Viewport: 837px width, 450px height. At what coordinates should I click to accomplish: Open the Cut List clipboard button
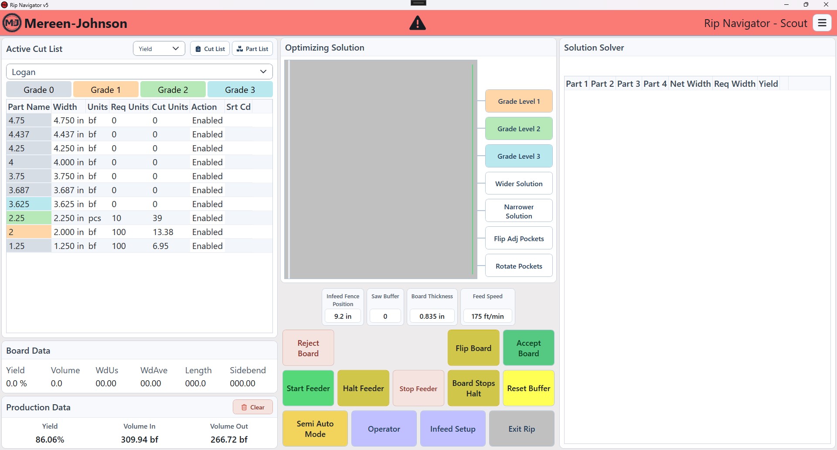coord(210,49)
